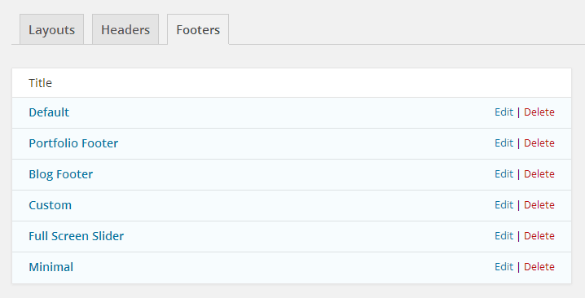
Task: Open the Default footer title link
Action: [x=49, y=112]
